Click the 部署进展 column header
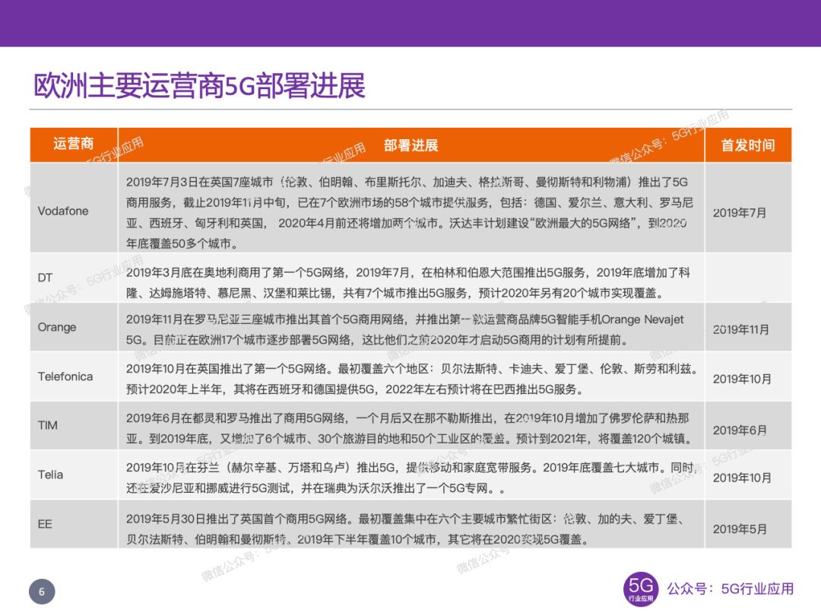The image size is (821, 616). point(411,145)
